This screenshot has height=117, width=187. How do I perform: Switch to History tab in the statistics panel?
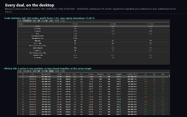[51, 21]
